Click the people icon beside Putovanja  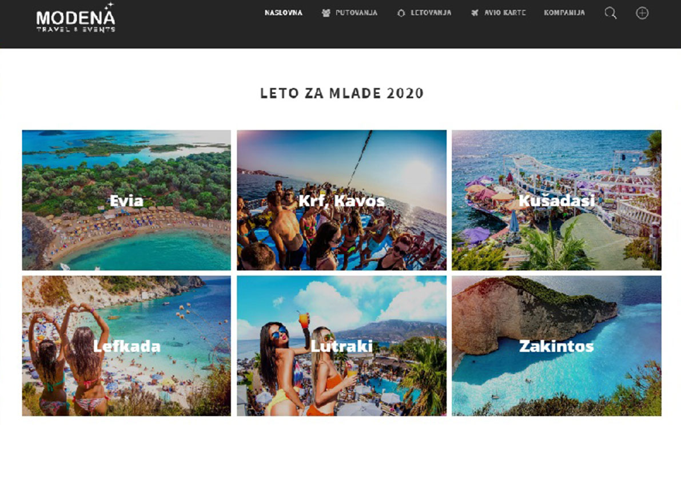pyautogui.click(x=326, y=13)
